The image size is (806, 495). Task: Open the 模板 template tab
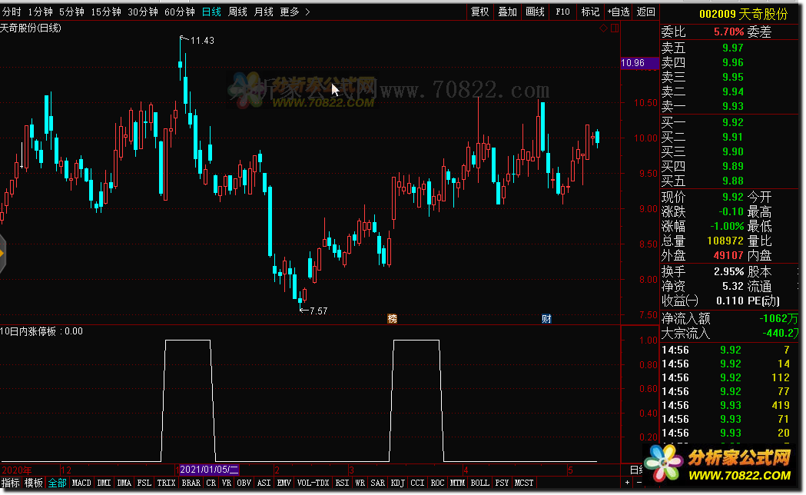click(34, 483)
